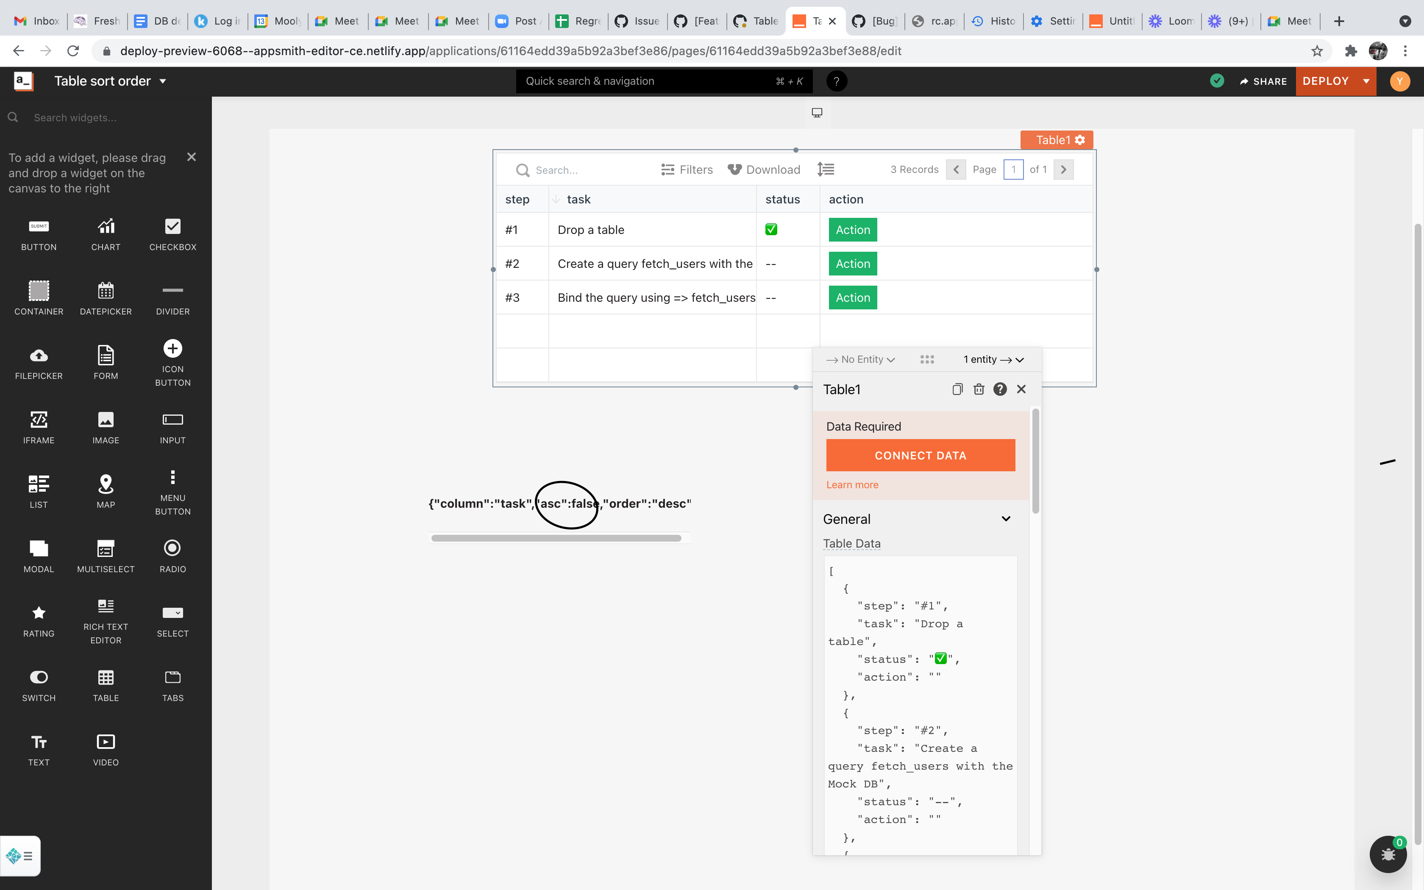Select the Switch widget in sidebar
This screenshot has height=890, width=1424.
[x=39, y=678]
